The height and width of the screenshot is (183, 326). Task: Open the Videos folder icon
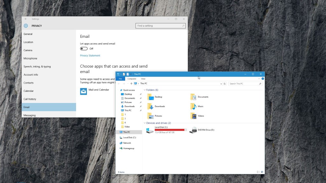[x=193, y=116]
